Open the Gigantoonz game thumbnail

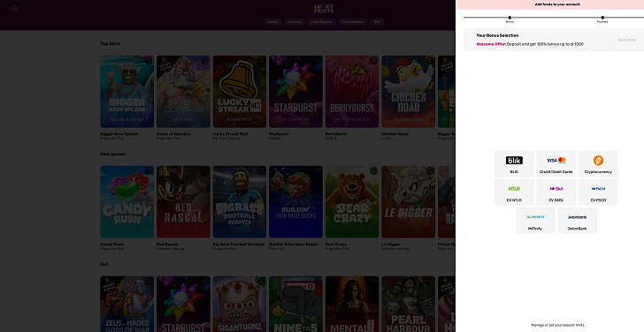(240, 304)
